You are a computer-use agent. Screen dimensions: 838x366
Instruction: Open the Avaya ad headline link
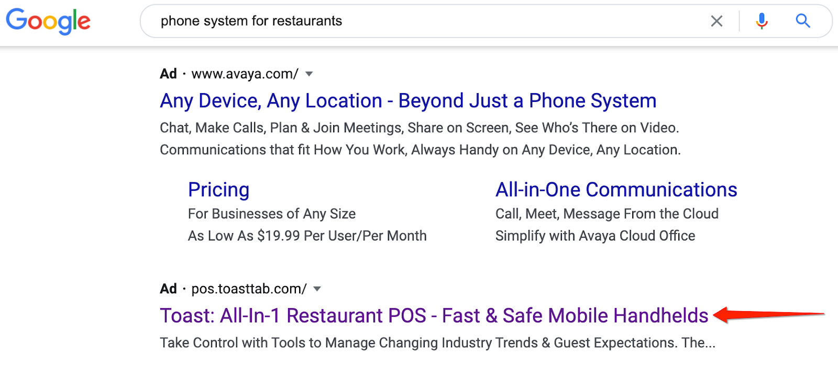coord(408,101)
